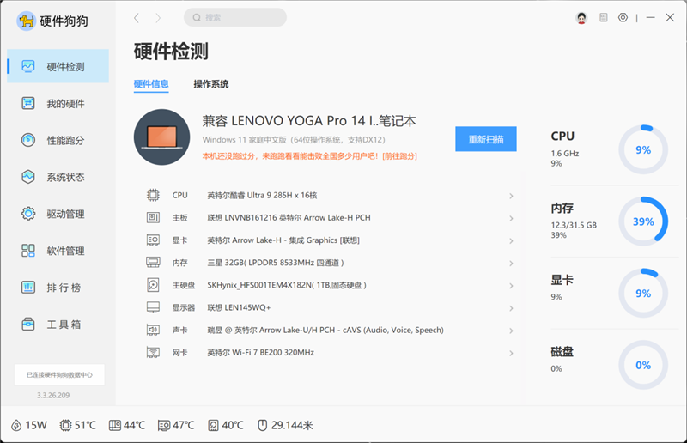Open the user avatar profile

coord(582,18)
